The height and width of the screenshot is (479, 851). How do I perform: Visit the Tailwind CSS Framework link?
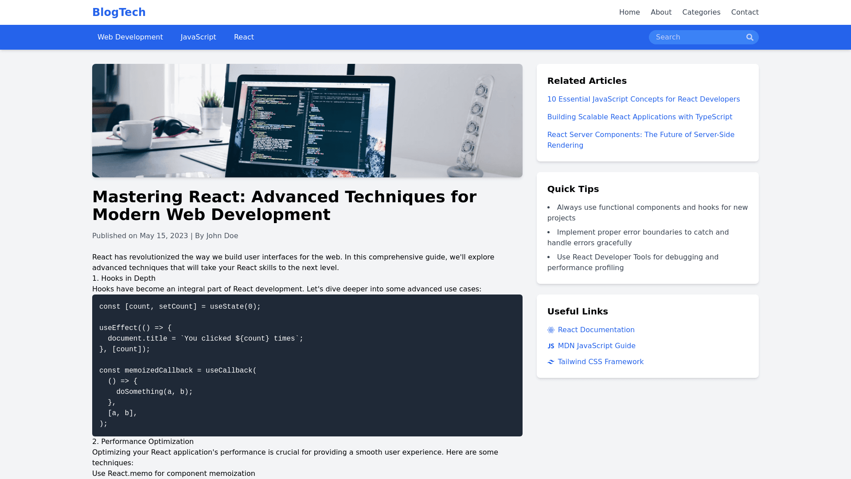pos(600,362)
